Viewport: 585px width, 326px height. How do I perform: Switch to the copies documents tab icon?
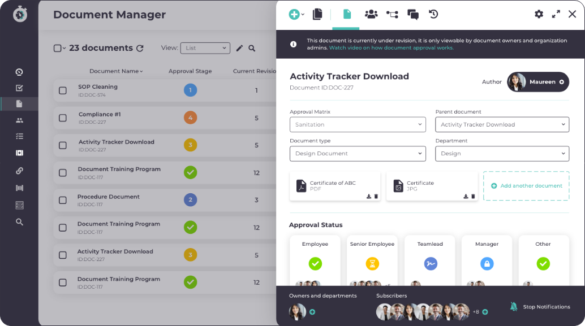pyautogui.click(x=317, y=15)
